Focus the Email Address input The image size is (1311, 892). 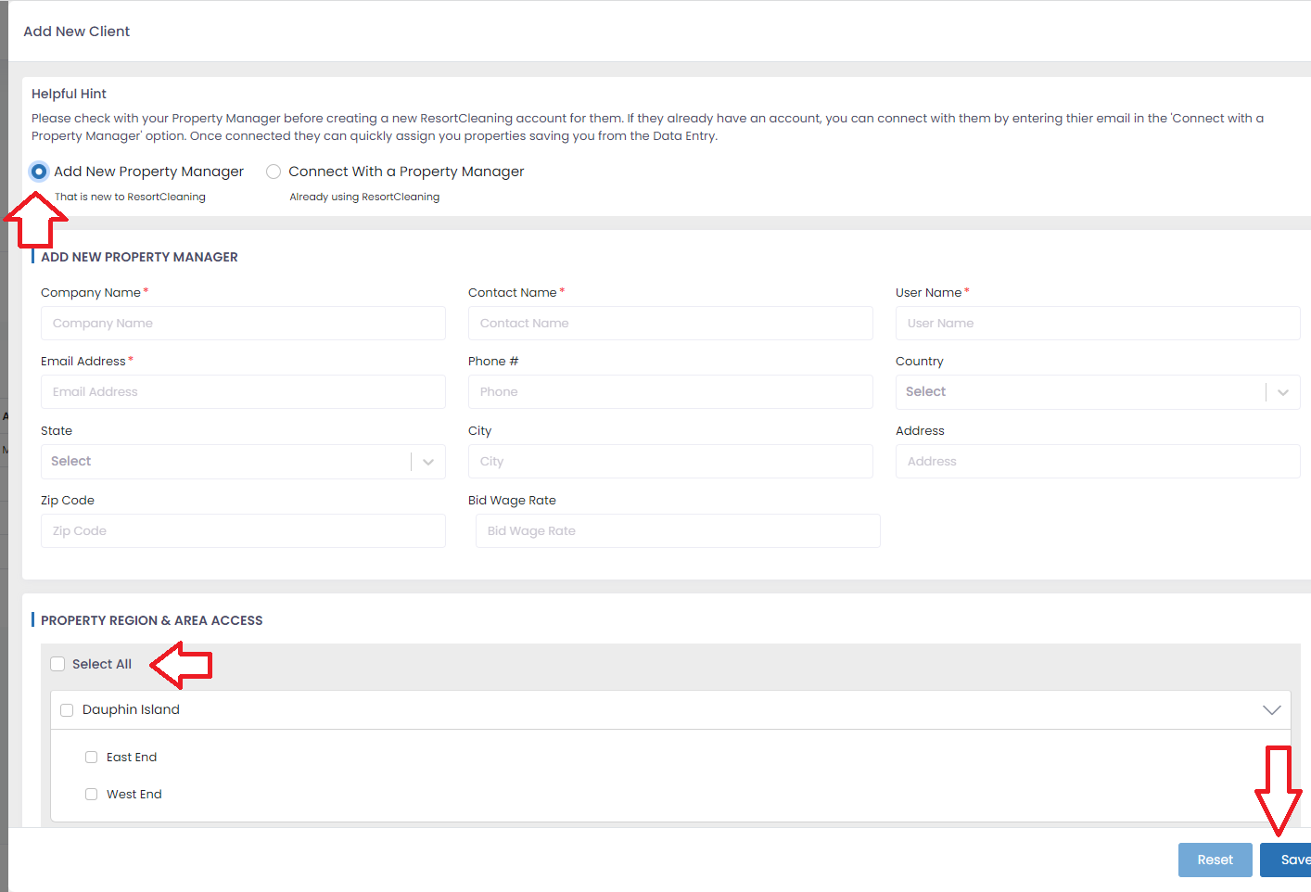[x=243, y=392]
